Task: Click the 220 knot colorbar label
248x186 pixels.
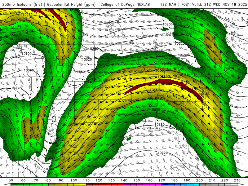Action: (225, 180)
